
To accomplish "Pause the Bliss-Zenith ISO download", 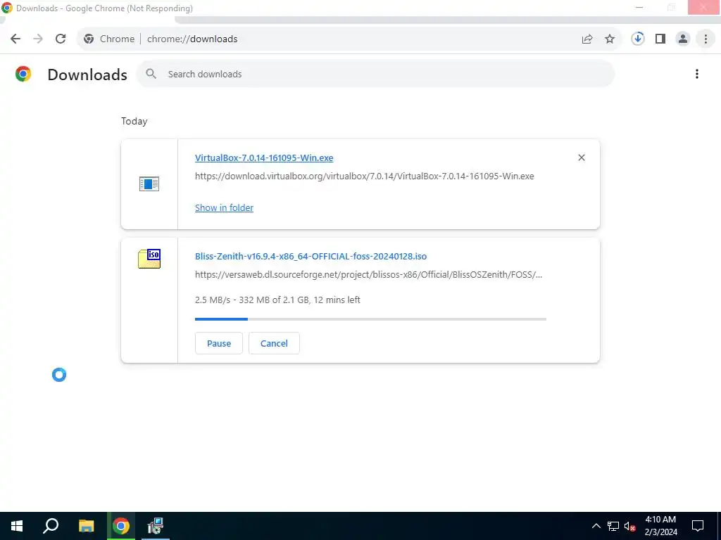I will pos(219,343).
